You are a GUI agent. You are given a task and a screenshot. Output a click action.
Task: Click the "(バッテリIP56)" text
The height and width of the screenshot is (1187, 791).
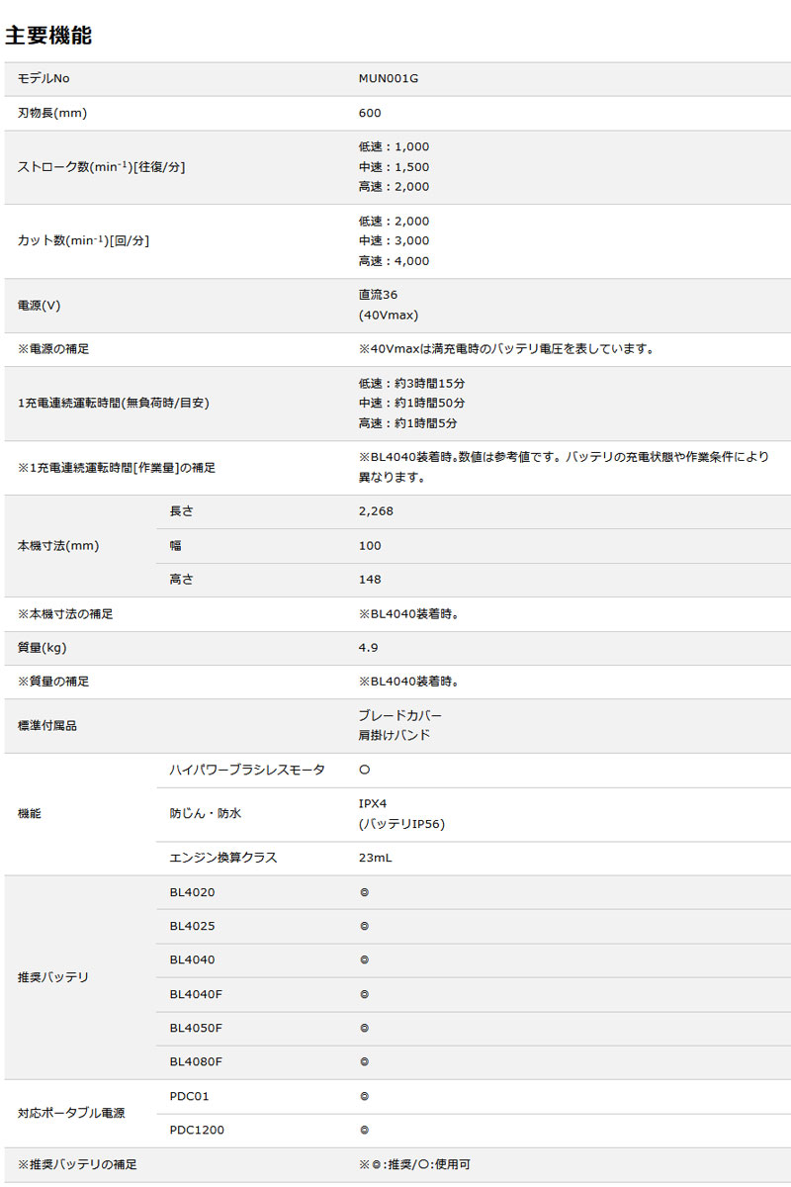coord(402,824)
